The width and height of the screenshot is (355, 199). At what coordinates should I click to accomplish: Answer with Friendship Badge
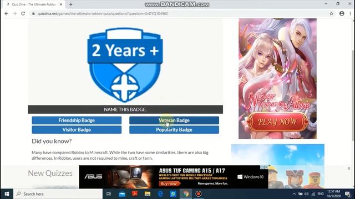pyautogui.click(x=77, y=121)
